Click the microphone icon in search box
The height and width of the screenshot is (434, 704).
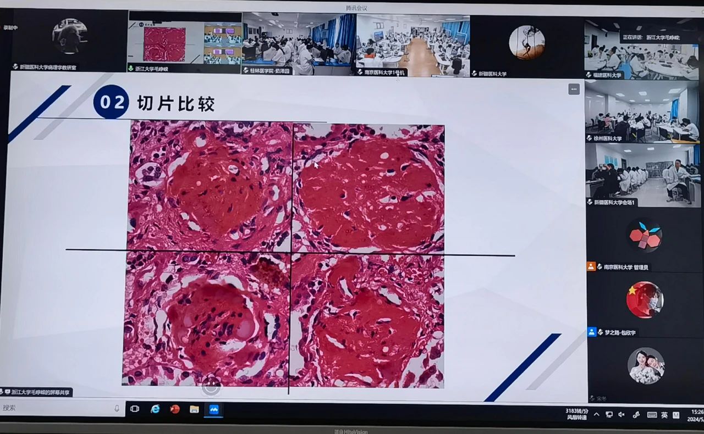pyautogui.click(x=117, y=408)
